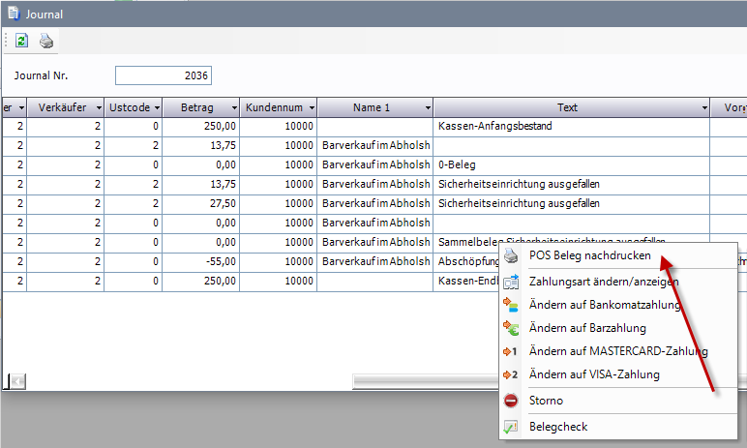This screenshot has width=747, height=448.
Task: Open the Text column filter arrow
Action: coord(703,107)
